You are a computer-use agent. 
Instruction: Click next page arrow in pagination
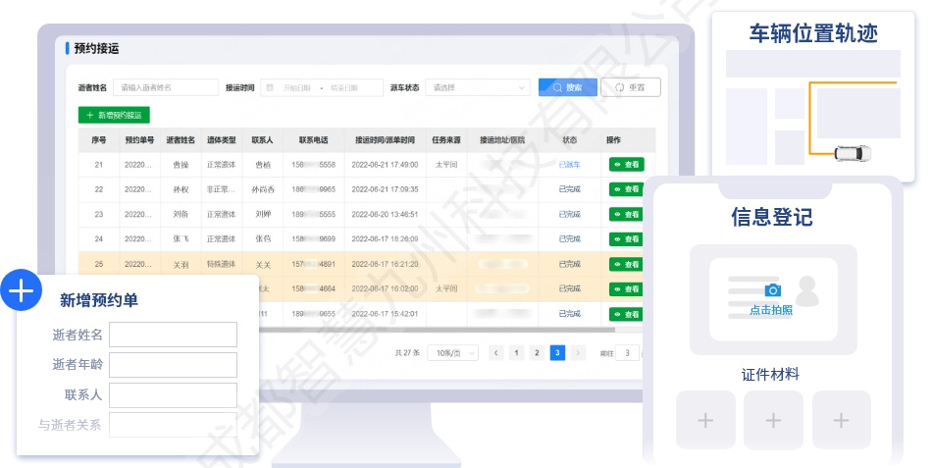point(579,352)
